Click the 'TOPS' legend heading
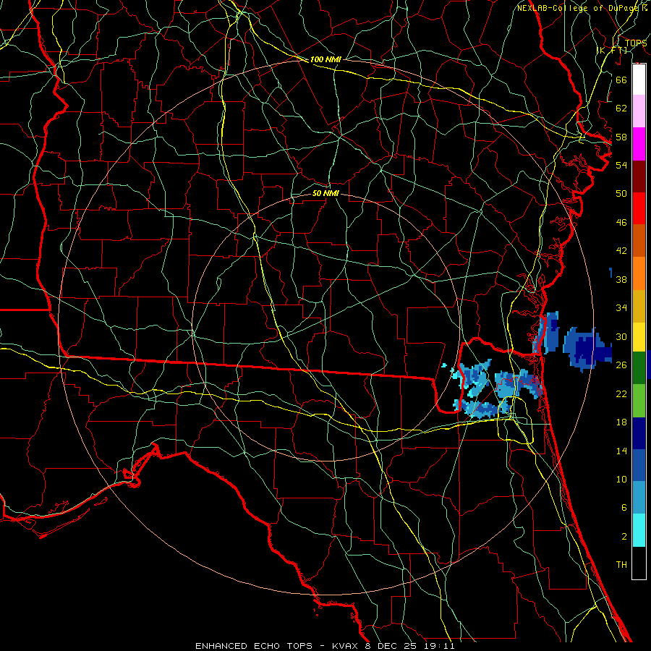651x651 pixels. (x=636, y=43)
